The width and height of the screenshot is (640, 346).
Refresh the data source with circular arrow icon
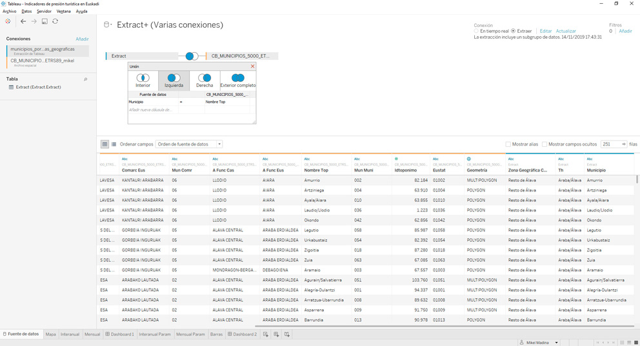(x=55, y=21)
